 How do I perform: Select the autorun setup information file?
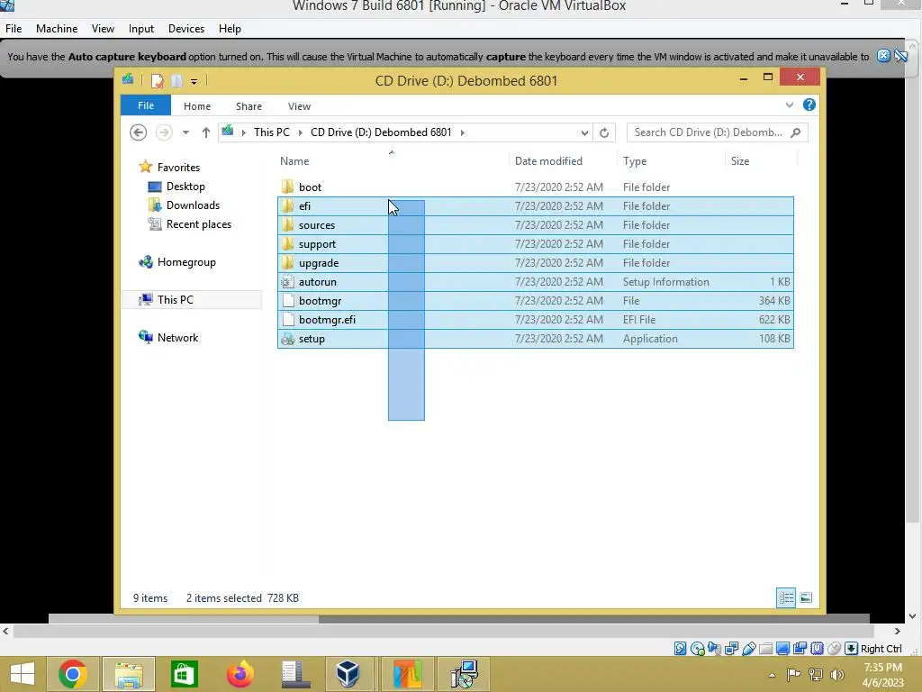tap(535, 281)
